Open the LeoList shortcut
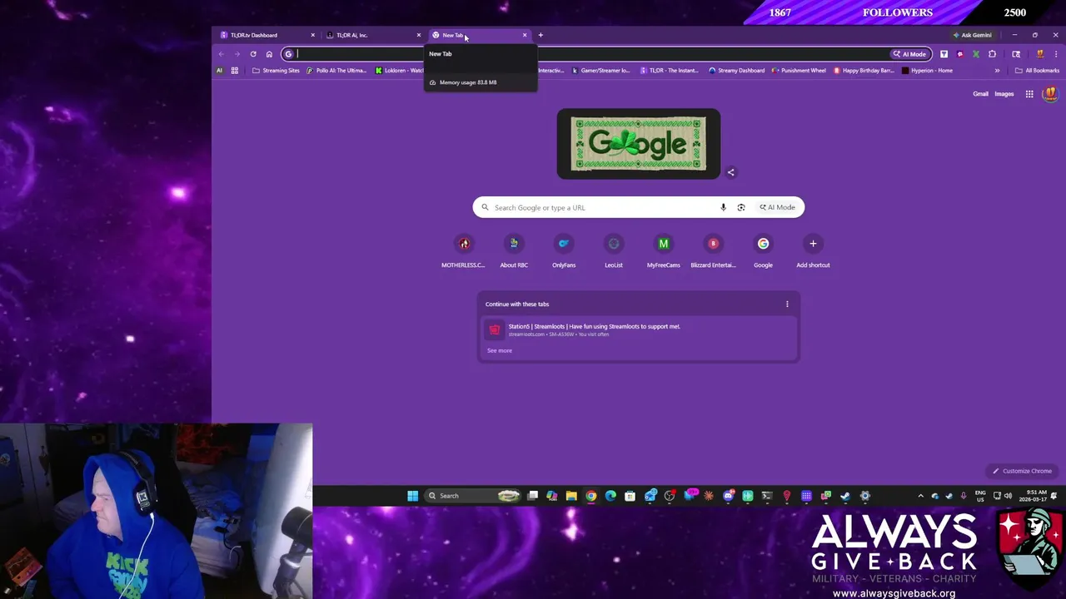Viewport: 1066px width, 599px height. click(x=614, y=251)
